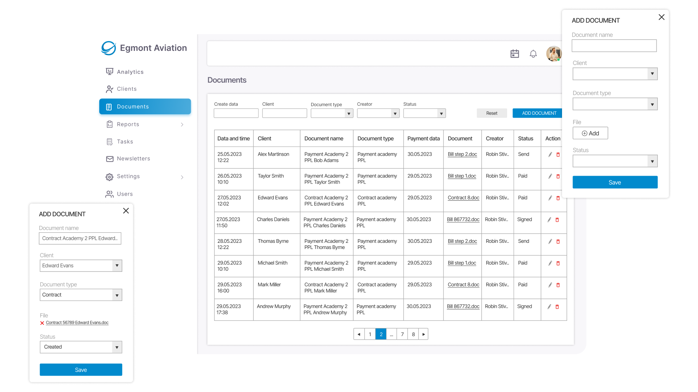Delete Andrew Murphy row with trash icon

(x=557, y=307)
